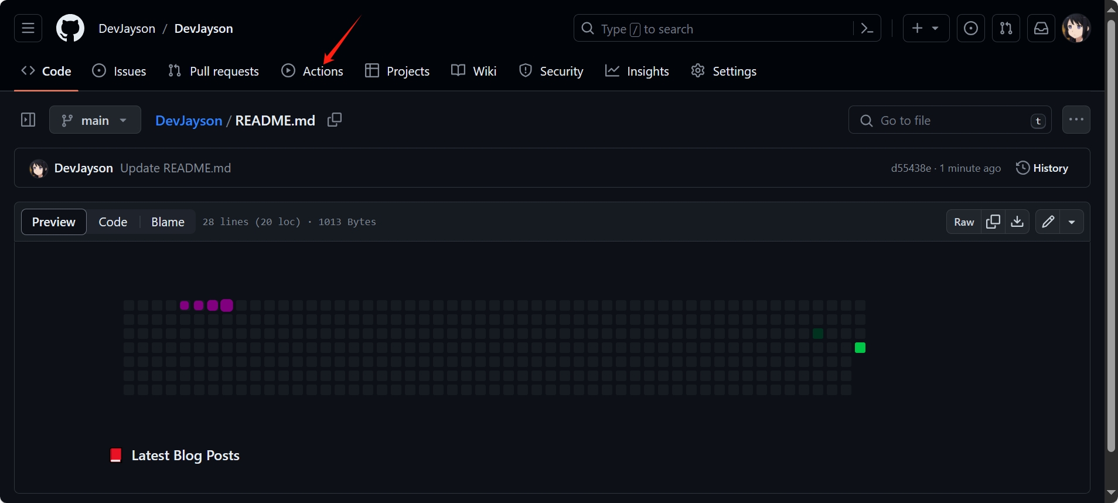Open commit d55438e
This screenshot has width=1118, height=503.
[911, 168]
